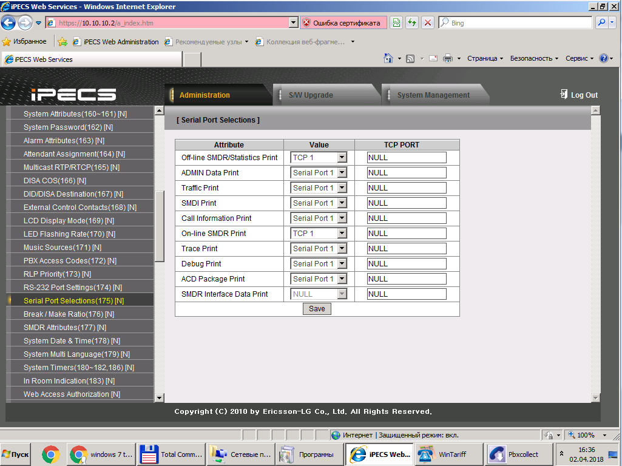Click the read mail envelope icon

(433, 59)
